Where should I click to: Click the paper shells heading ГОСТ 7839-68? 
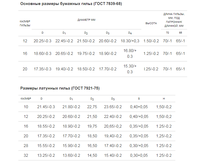click(x=71, y=4)
